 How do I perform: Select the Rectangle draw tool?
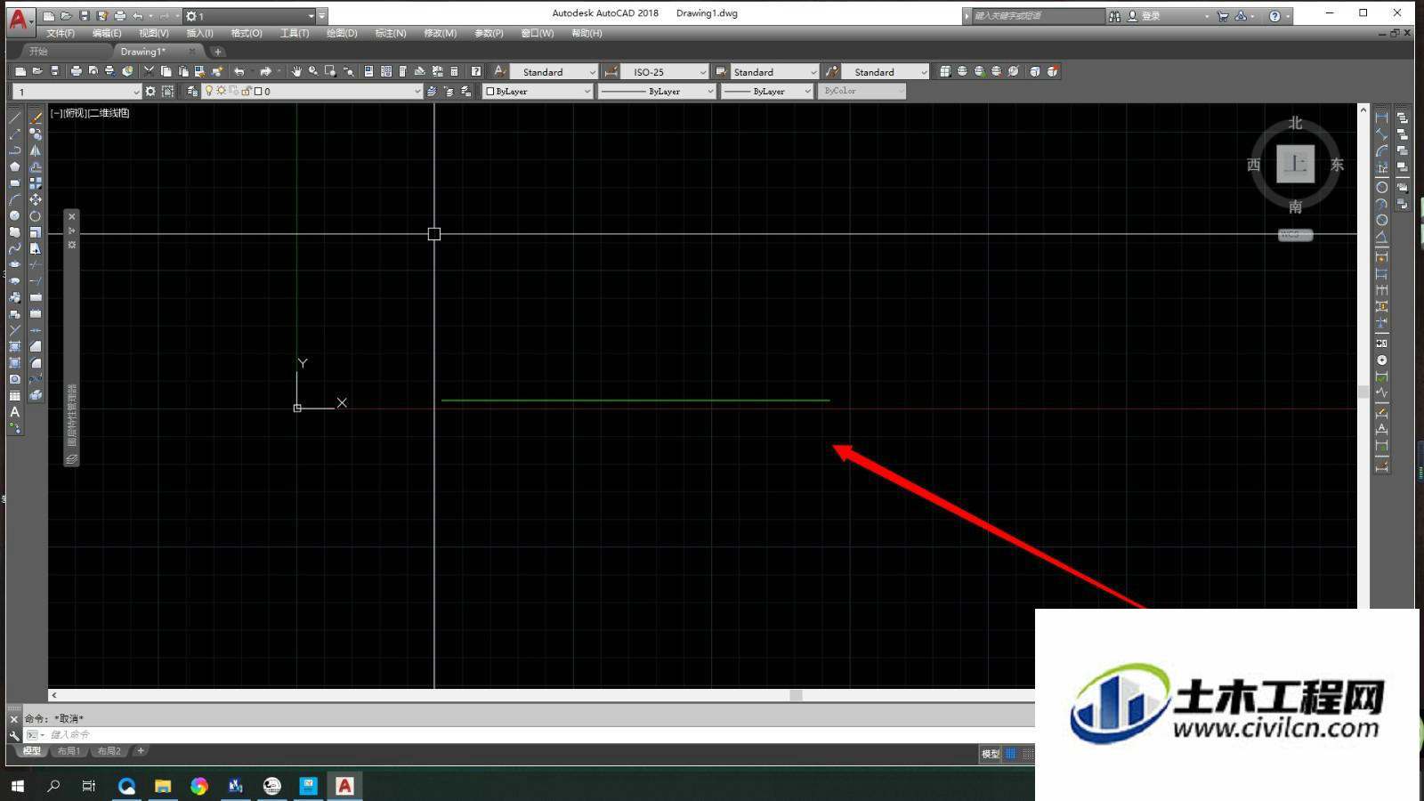(15, 182)
